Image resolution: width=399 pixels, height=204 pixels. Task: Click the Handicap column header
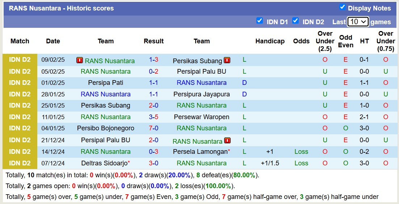270,41
